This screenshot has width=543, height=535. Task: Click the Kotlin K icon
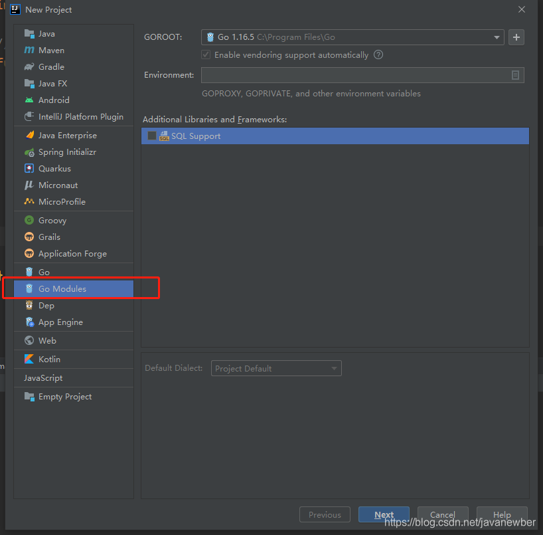click(x=29, y=359)
